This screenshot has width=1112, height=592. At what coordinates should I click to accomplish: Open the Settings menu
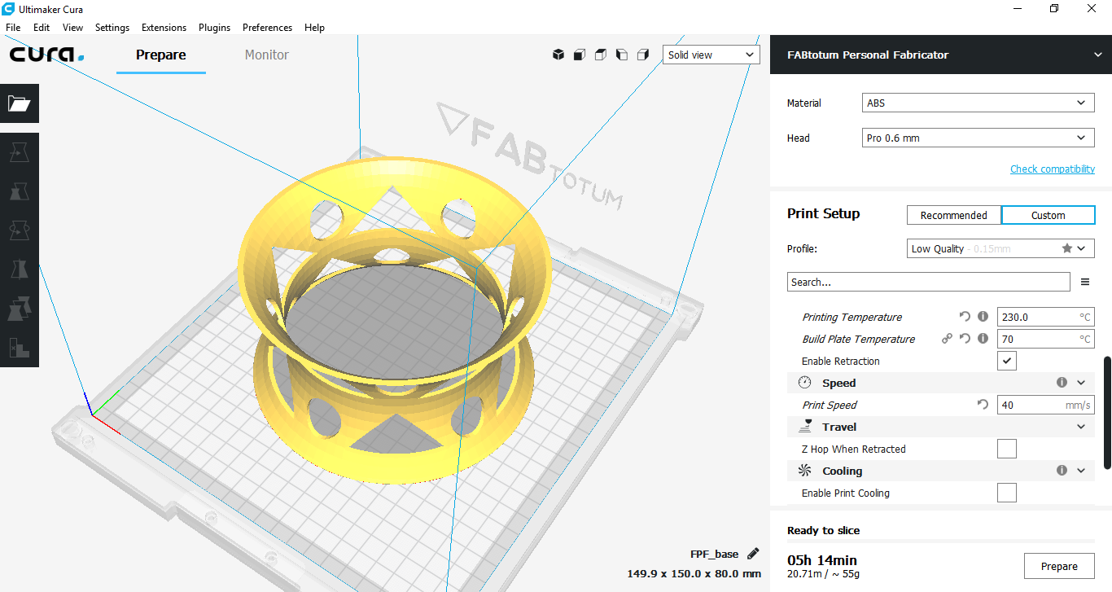pyautogui.click(x=112, y=27)
